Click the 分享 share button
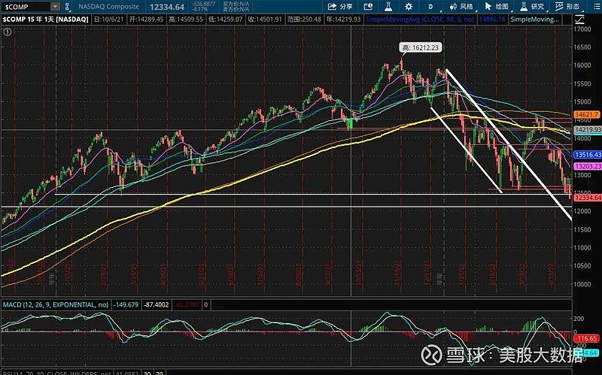 340,7
